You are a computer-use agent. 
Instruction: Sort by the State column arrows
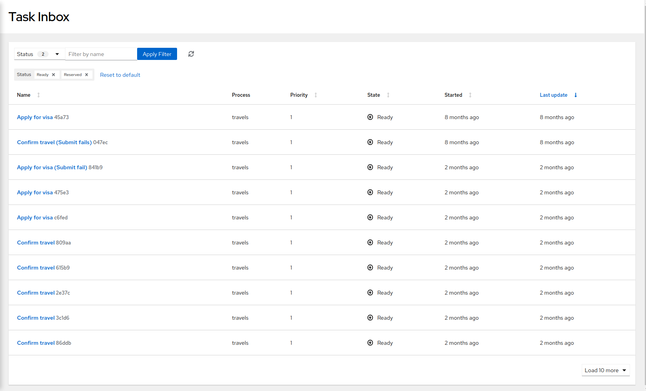(x=388, y=95)
